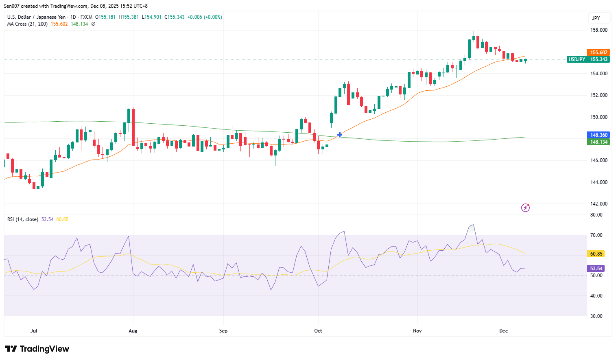This screenshot has width=616, height=361.
Task: Click the yellow 60.85 RSI value label
Action: pos(595,254)
